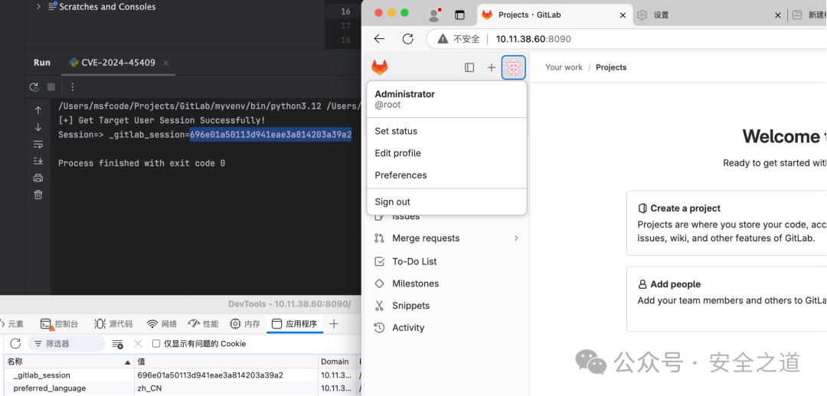Click the 值 column header
The image size is (827, 396).
[227, 362]
